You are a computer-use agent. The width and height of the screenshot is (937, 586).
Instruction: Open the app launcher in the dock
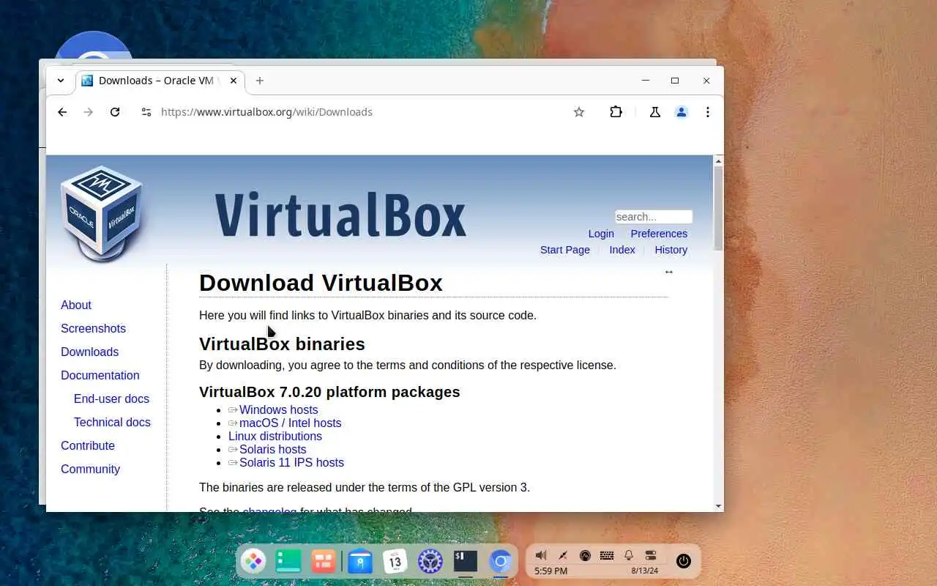click(253, 561)
